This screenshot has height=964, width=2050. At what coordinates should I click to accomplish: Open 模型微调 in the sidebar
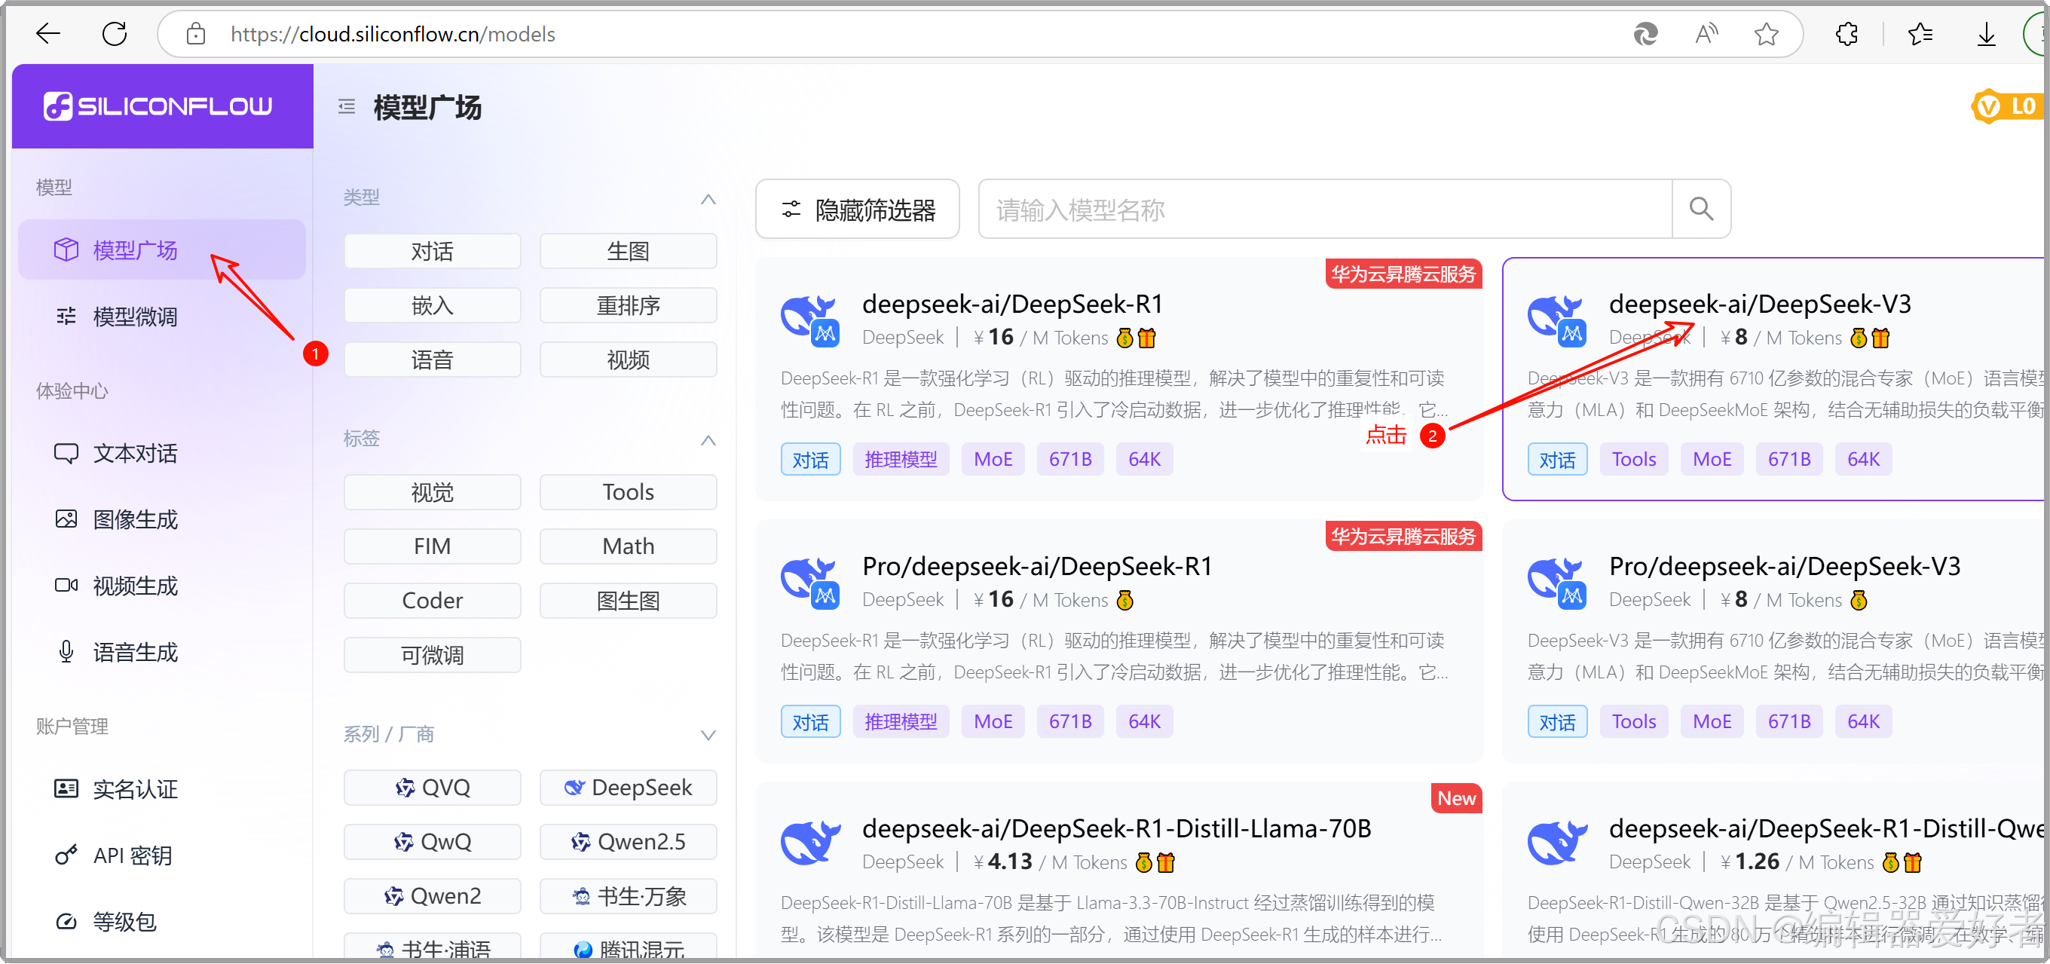click(x=134, y=316)
